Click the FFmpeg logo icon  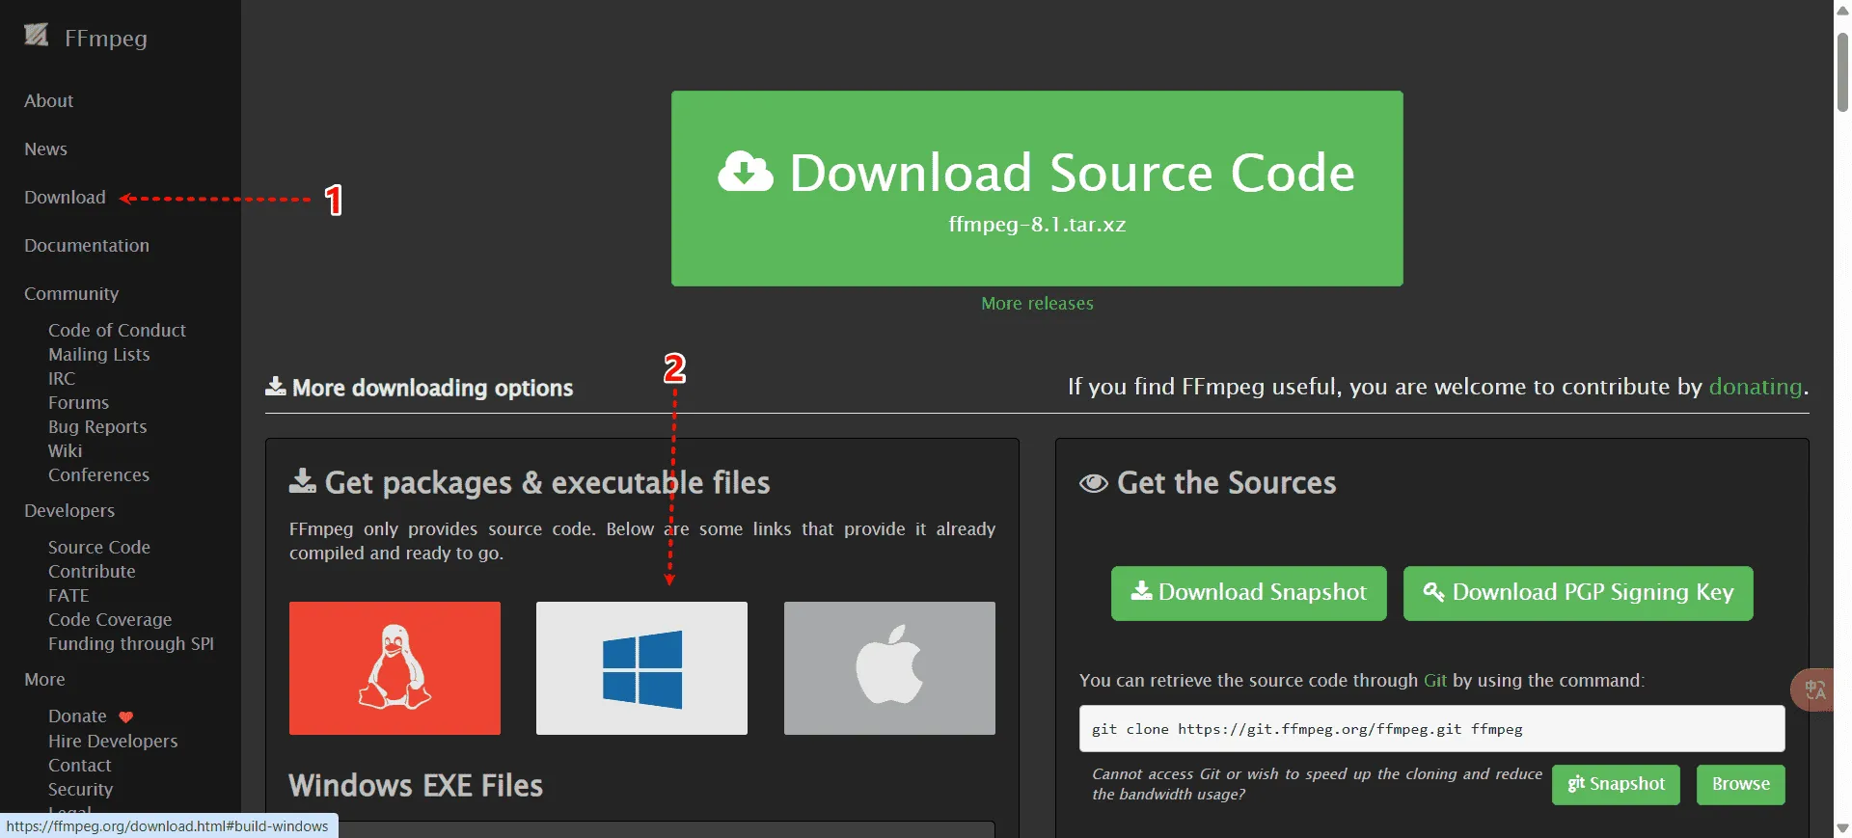(37, 37)
